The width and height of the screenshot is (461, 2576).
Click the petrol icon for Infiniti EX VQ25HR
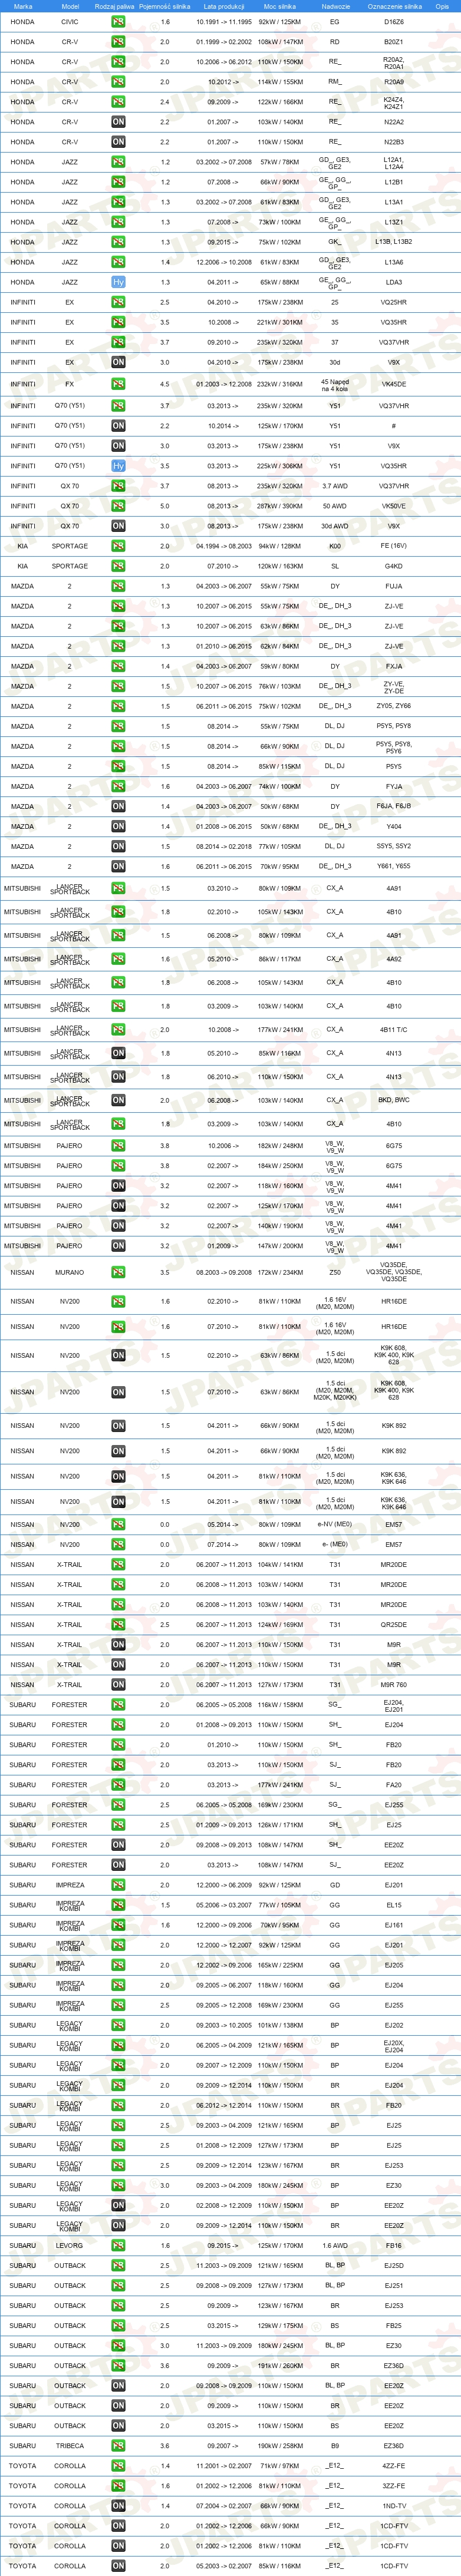[118, 302]
